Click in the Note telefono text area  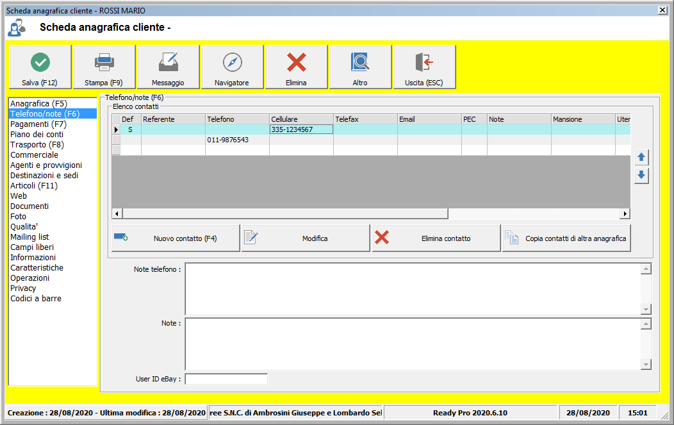(413, 289)
